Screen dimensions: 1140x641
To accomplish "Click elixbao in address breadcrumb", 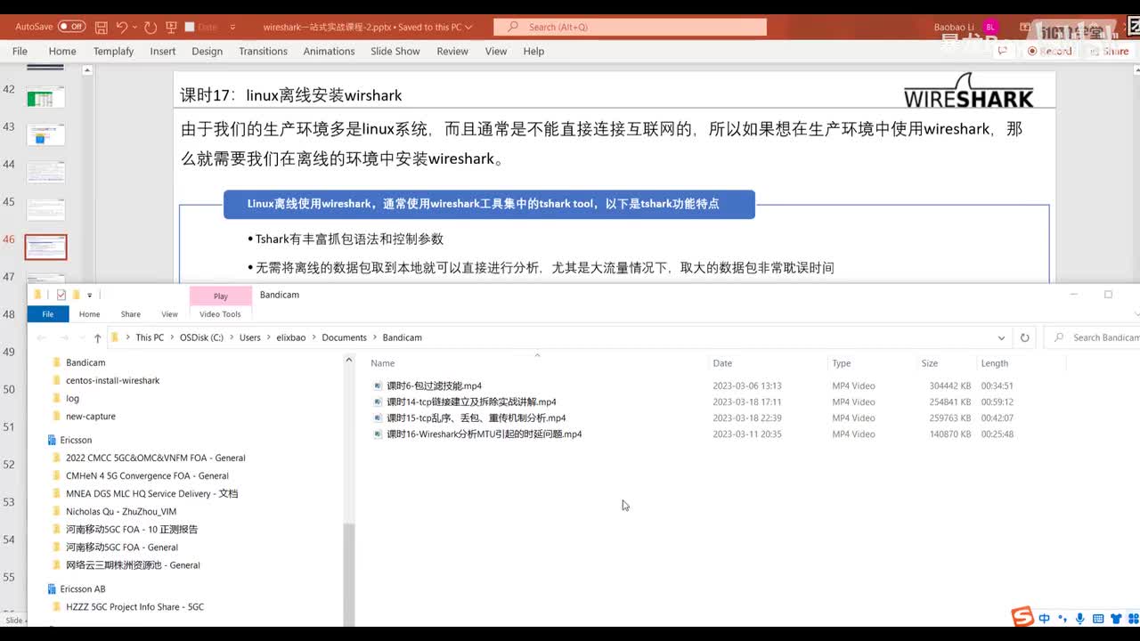I will coord(291,338).
